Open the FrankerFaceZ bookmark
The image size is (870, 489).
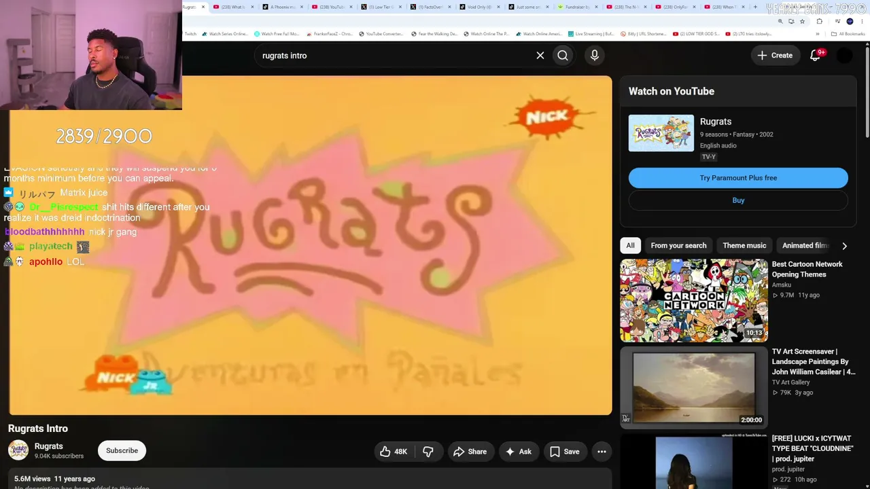[x=328, y=34]
